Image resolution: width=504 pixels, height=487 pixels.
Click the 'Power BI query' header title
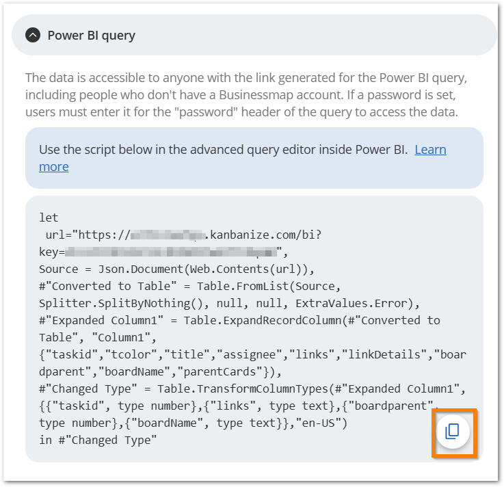pos(91,36)
